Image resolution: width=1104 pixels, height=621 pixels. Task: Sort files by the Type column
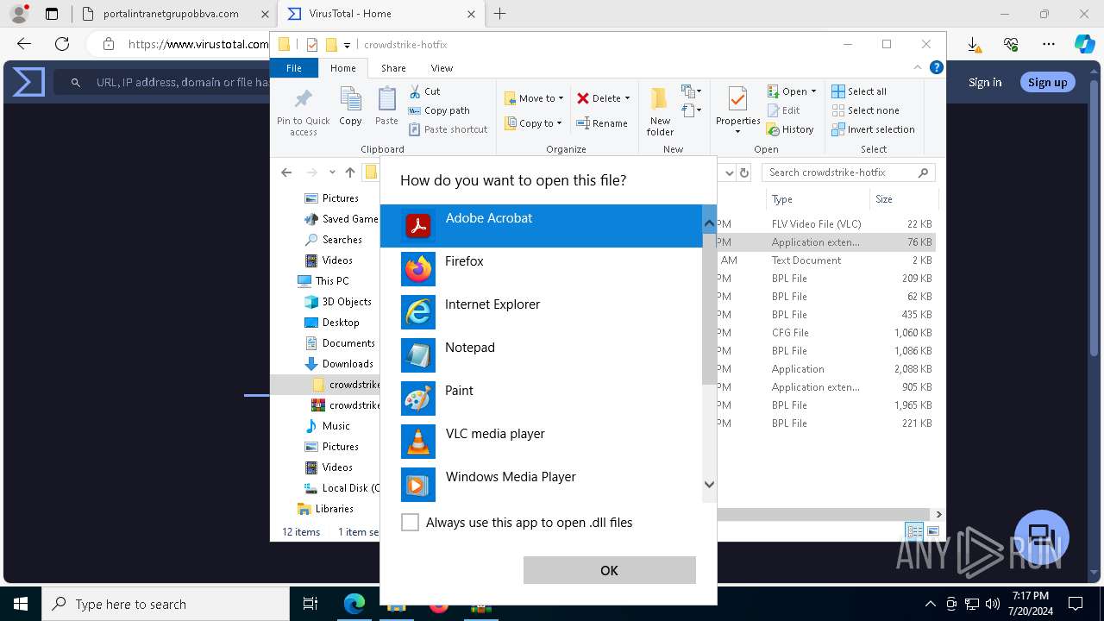tap(817, 199)
